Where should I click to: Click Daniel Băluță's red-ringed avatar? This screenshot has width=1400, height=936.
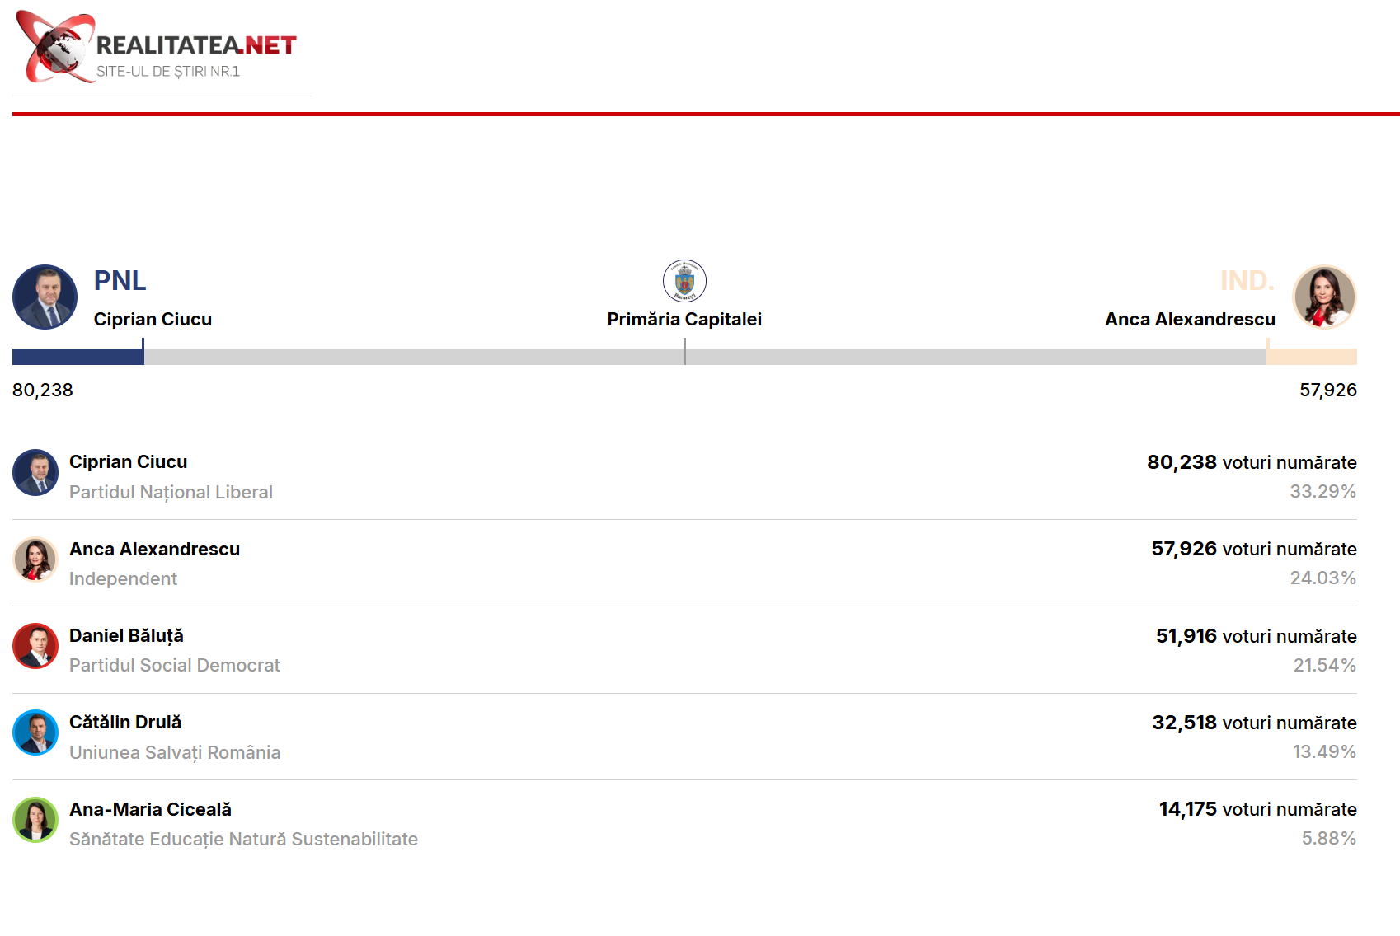tap(35, 646)
